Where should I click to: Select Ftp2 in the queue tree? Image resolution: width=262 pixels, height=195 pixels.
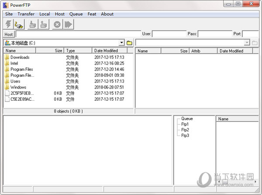coord(185,130)
